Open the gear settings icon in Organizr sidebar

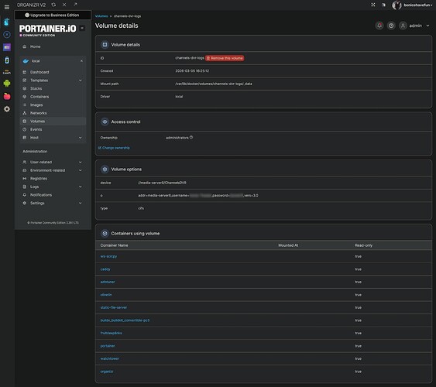[x=7, y=109]
